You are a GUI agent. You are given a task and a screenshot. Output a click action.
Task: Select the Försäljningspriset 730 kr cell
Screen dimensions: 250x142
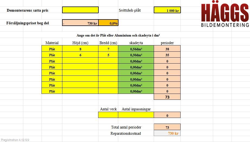[80, 22]
